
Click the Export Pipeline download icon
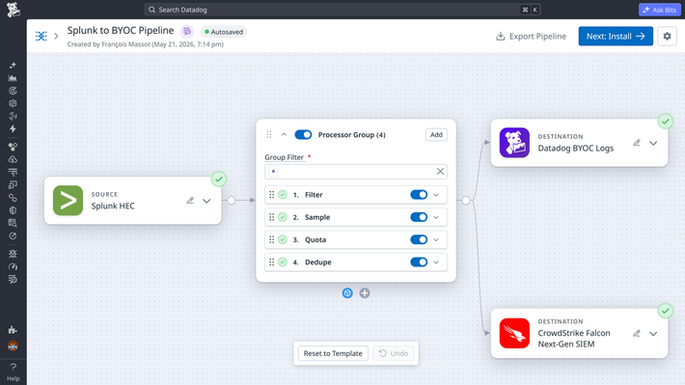pyautogui.click(x=501, y=37)
